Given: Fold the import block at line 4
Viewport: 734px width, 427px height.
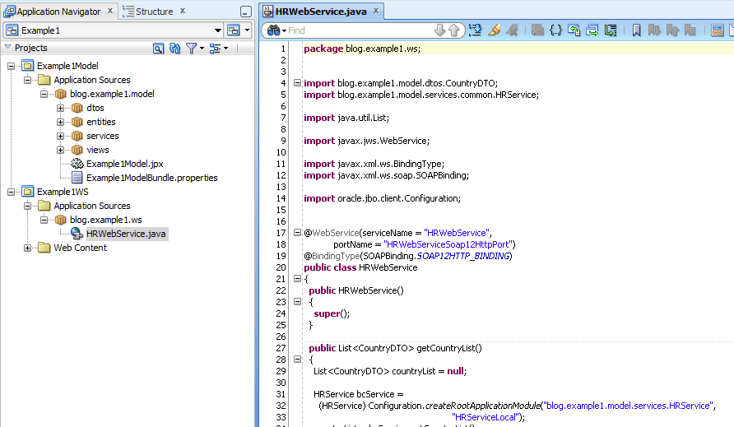Looking at the screenshot, I should (297, 83).
